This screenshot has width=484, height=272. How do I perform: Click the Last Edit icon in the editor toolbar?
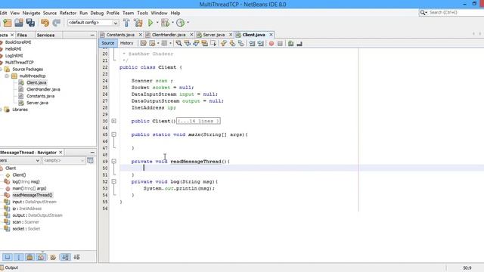[143, 44]
